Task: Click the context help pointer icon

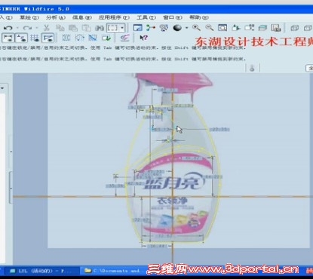Action: click(x=143, y=38)
